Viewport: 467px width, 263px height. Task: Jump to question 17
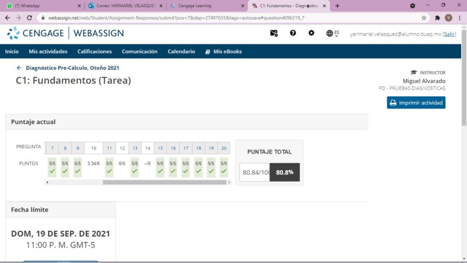pos(186,148)
